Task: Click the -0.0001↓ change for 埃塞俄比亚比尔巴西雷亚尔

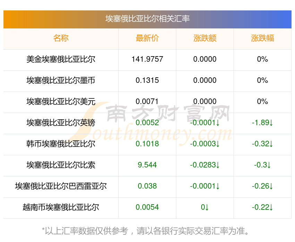Action: pyautogui.click(x=205, y=186)
